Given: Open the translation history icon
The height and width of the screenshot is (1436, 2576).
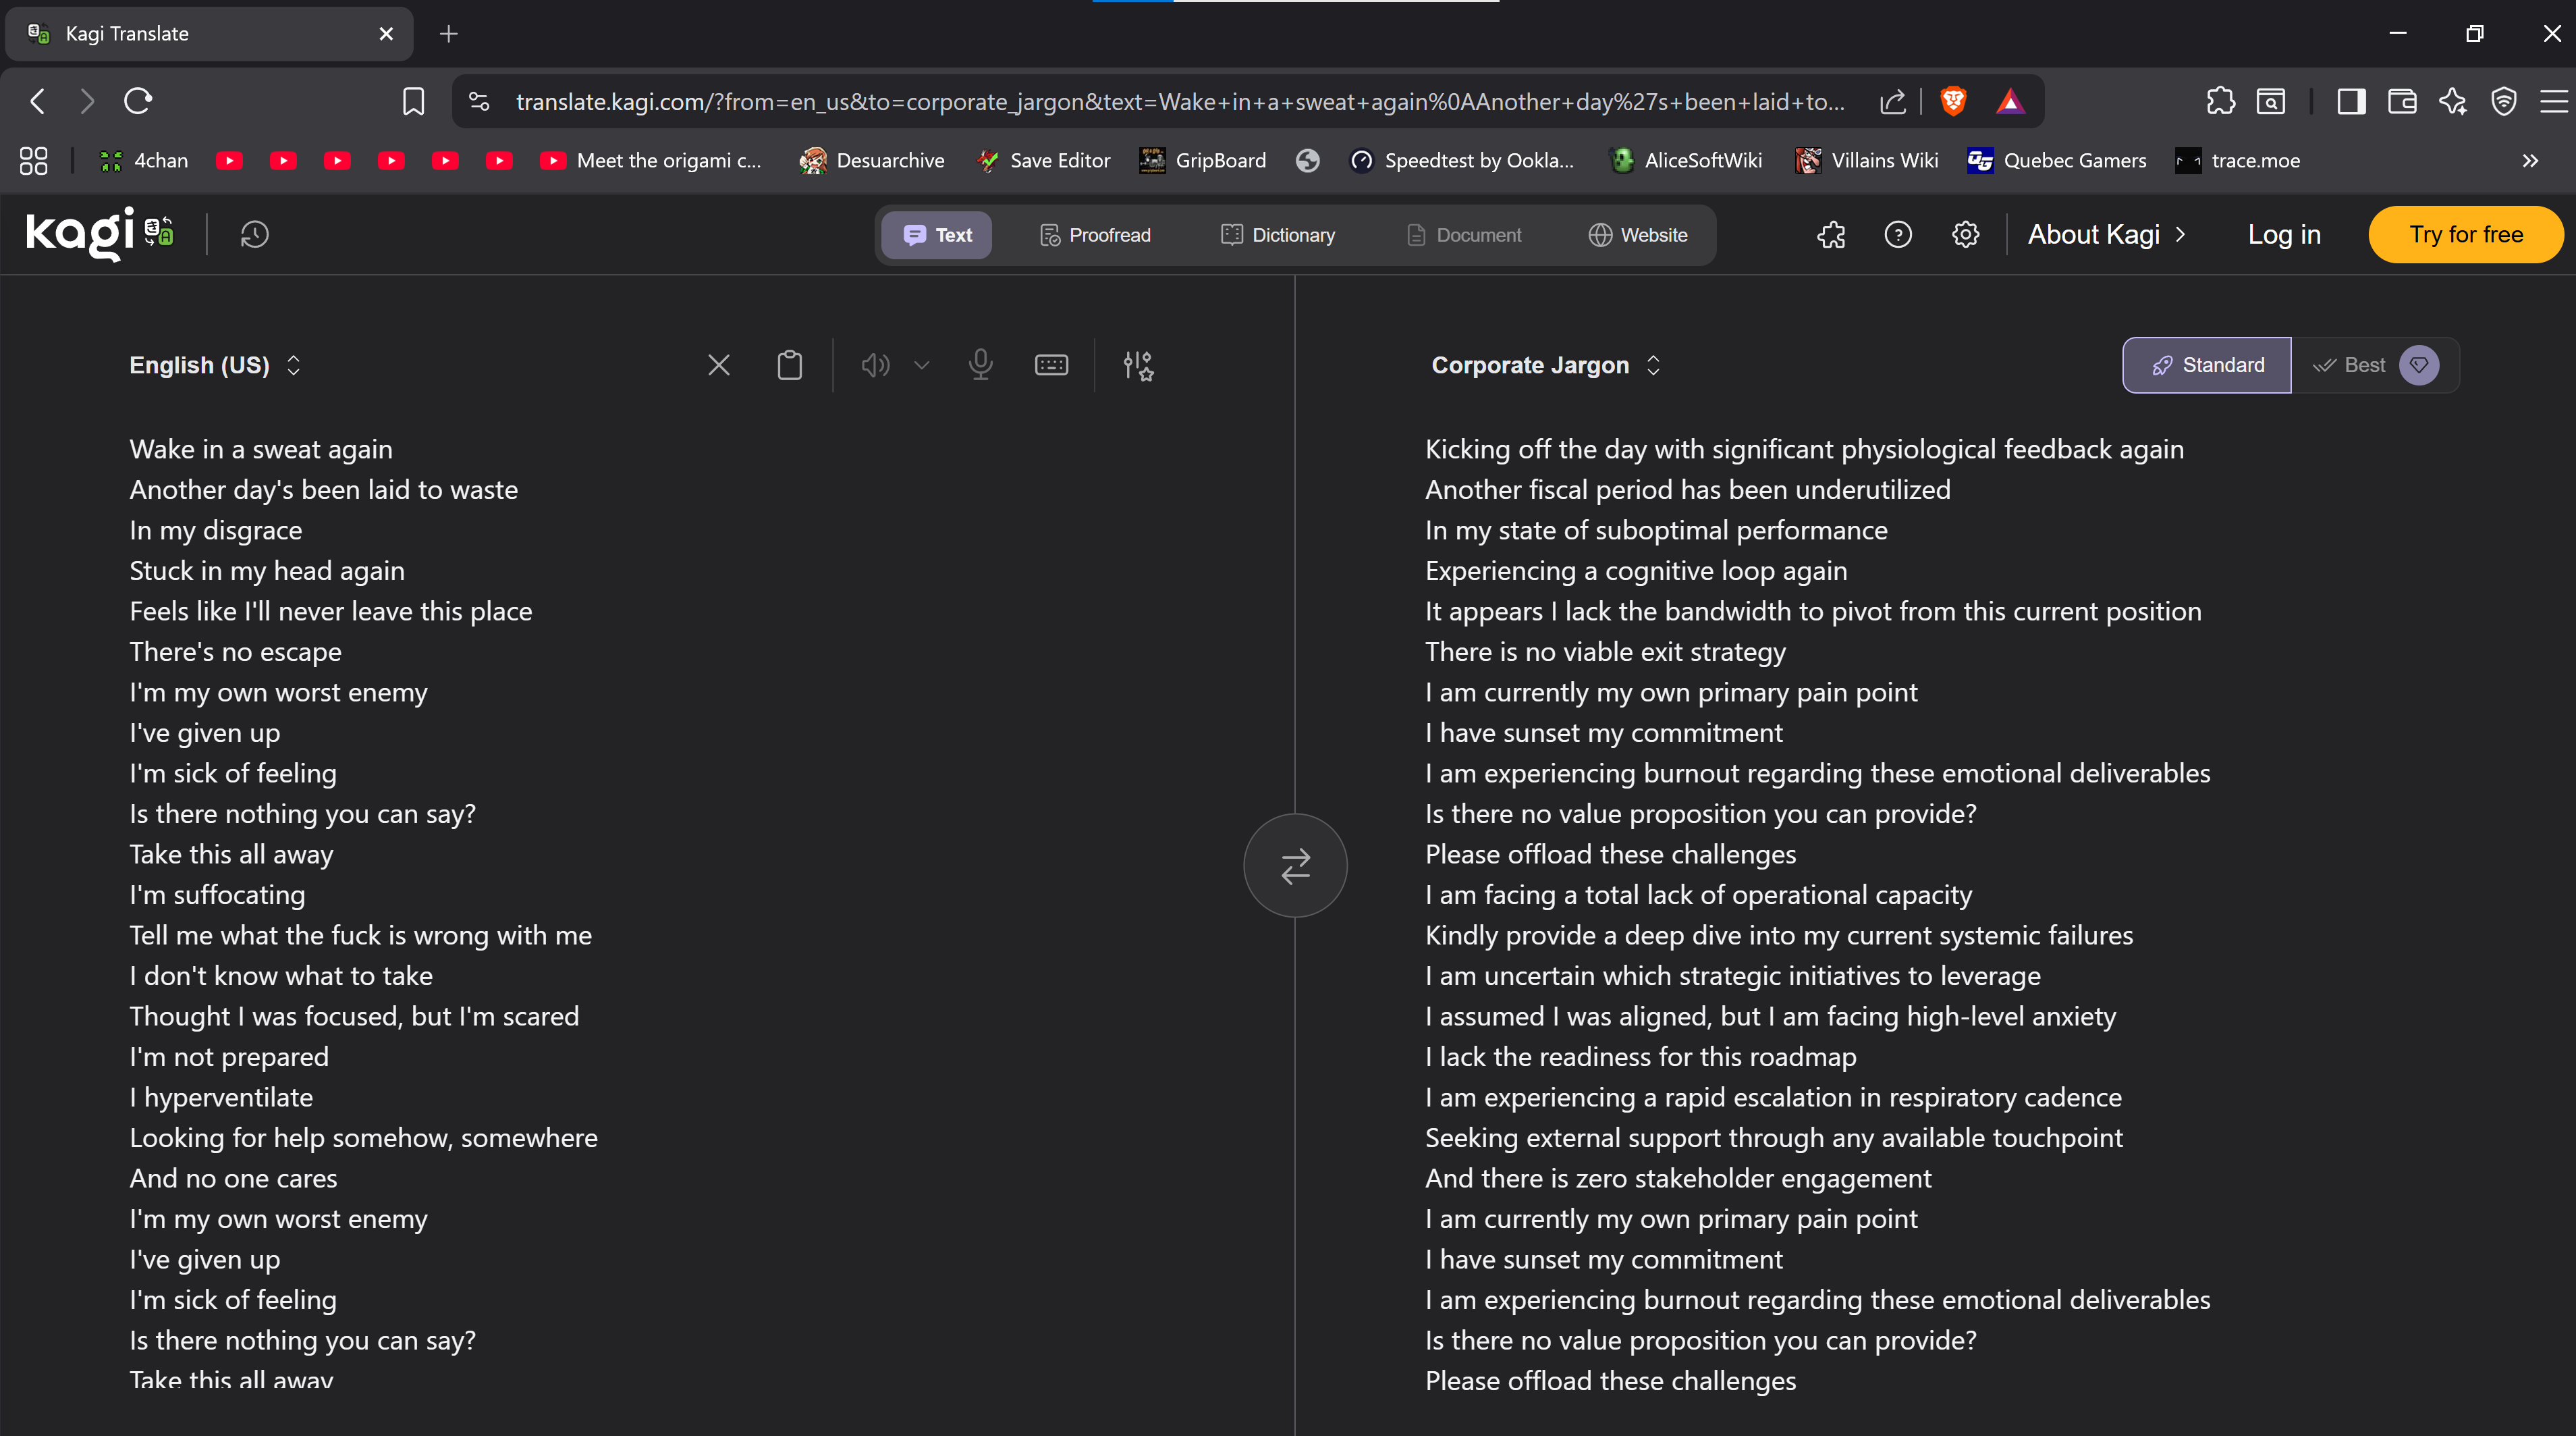Looking at the screenshot, I should coord(254,234).
